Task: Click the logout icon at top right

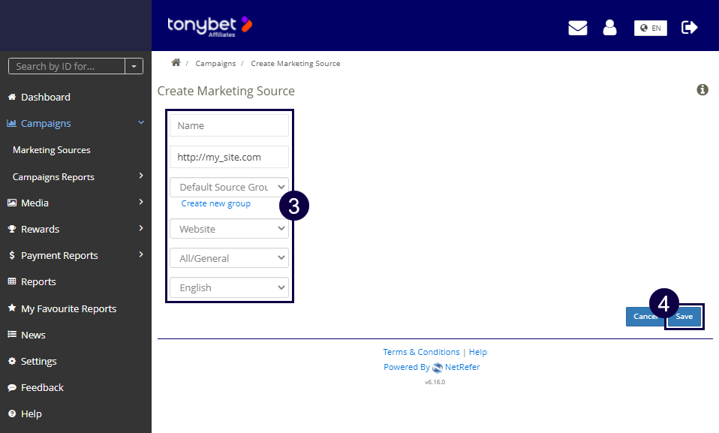Action: pos(689,27)
